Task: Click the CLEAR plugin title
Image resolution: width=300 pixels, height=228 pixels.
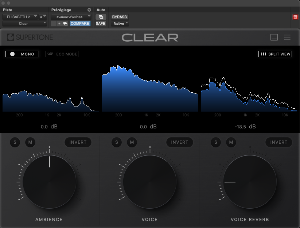Action: (150, 38)
